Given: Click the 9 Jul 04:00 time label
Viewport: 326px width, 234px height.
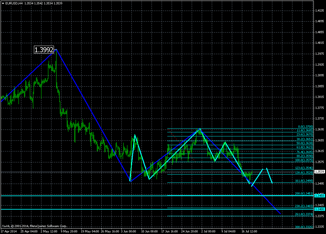Looking at the screenshot, I should tap(228, 231).
